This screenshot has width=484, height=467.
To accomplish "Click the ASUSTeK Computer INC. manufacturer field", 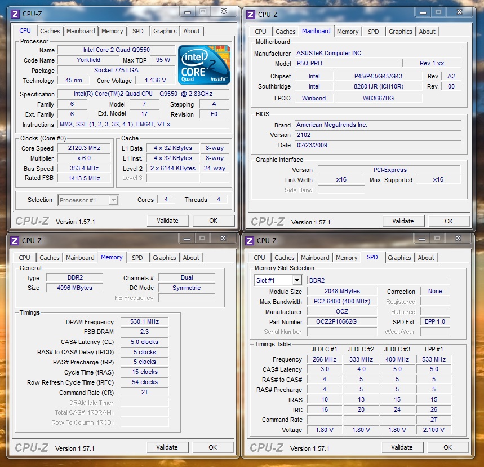I will pos(378,53).
